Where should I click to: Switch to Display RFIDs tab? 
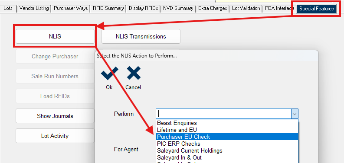[144, 9]
